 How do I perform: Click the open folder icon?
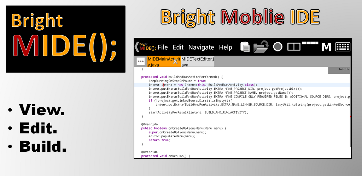(261, 47)
